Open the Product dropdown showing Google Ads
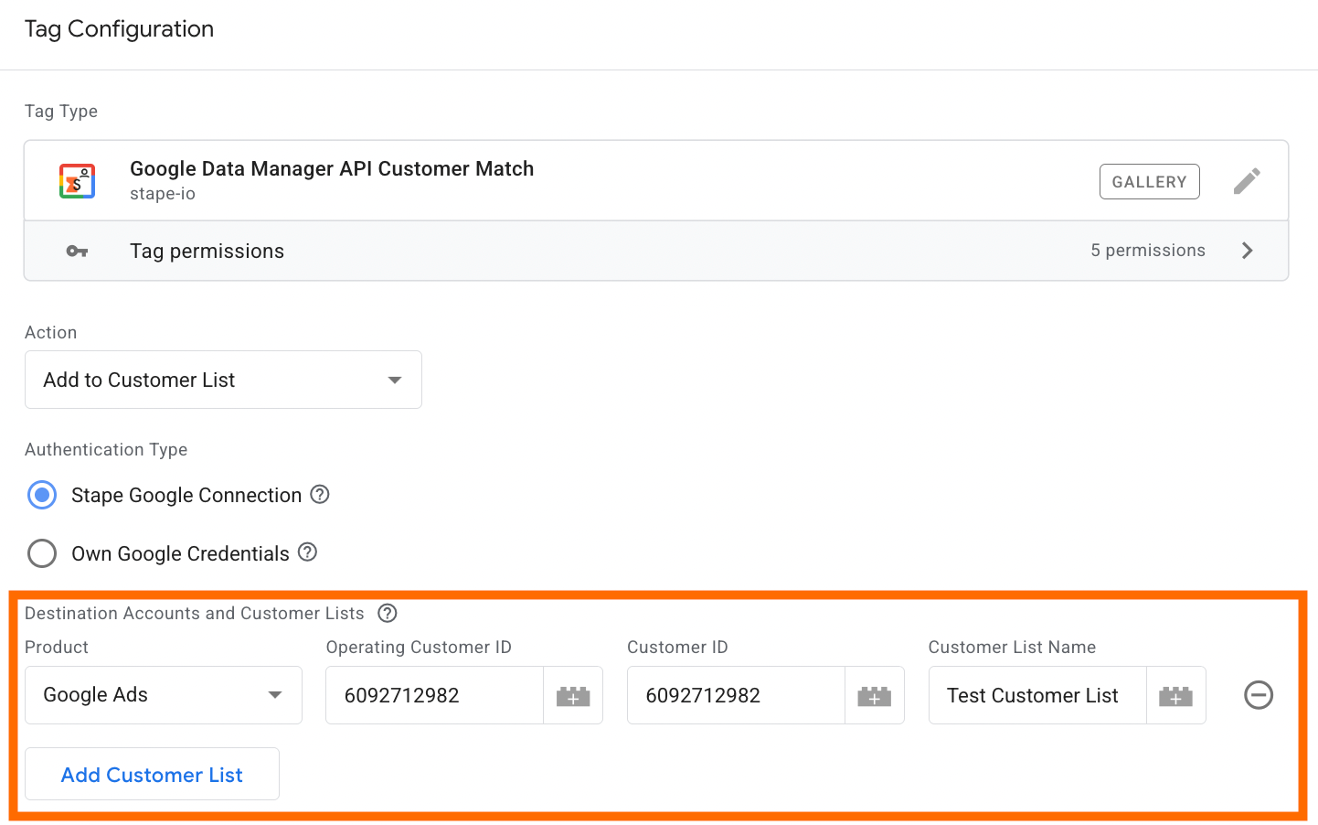1318x825 pixels. click(164, 695)
